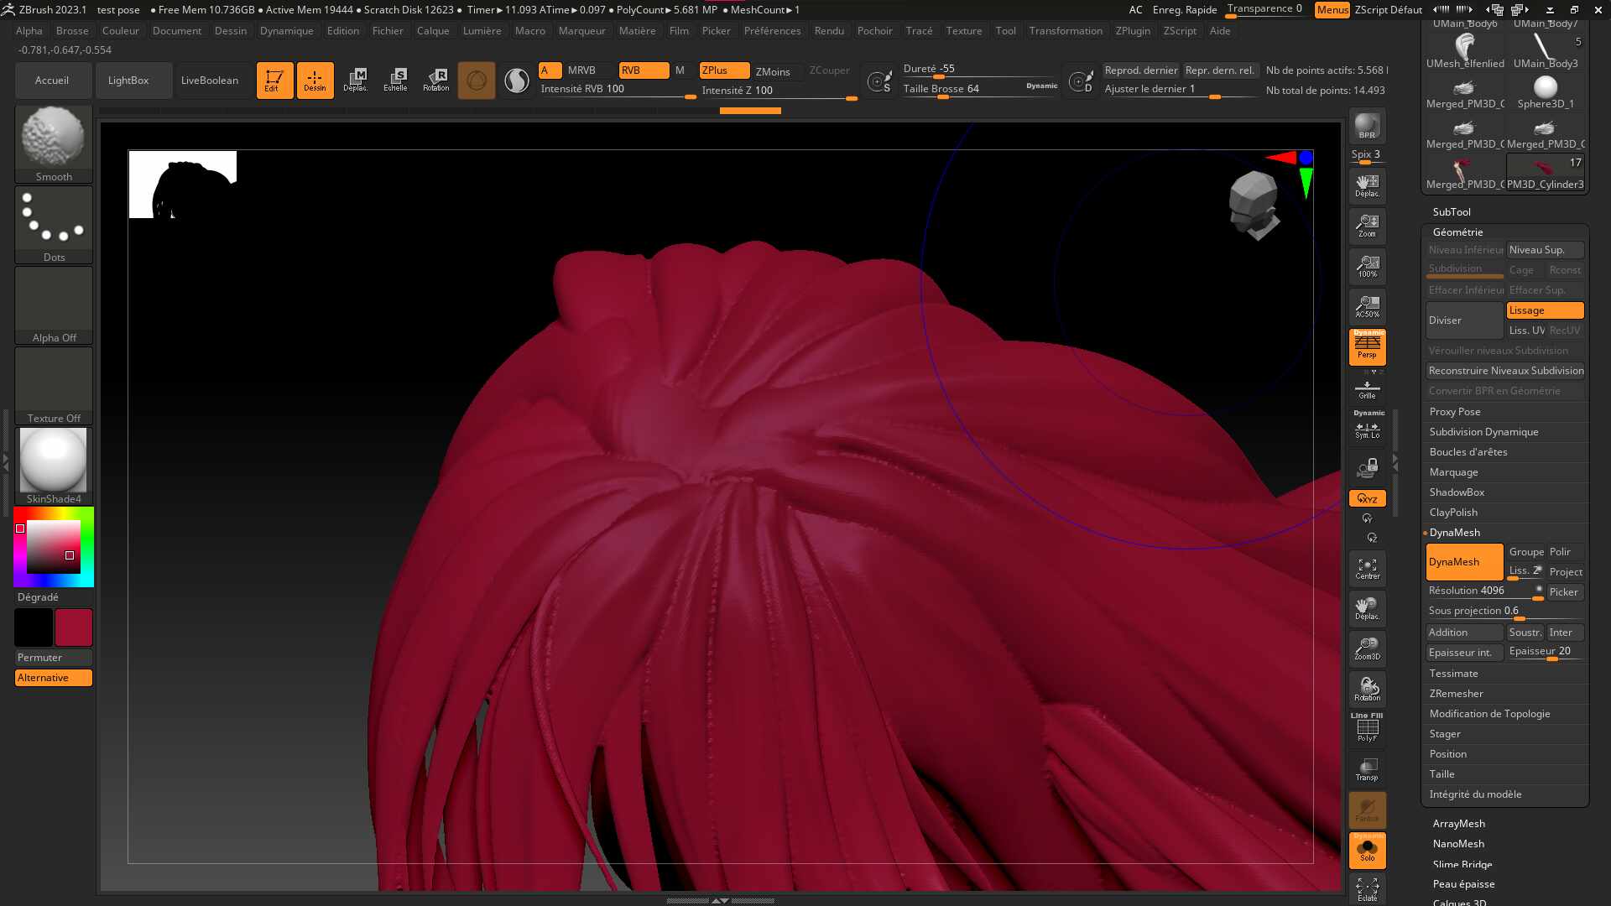The height and width of the screenshot is (906, 1611).
Task: Open the Préférences menu
Action: (x=772, y=31)
